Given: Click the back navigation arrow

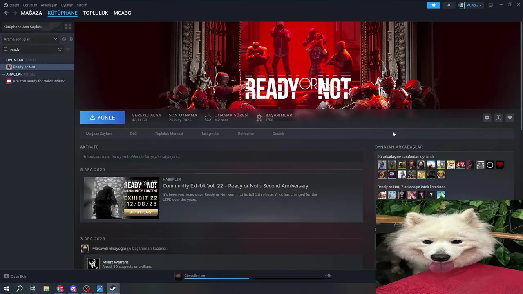Looking at the screenshot, I should (6, 13).
